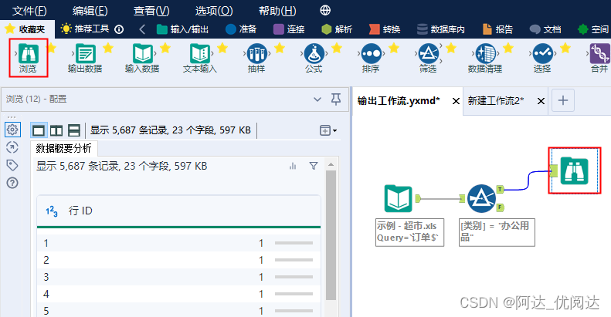Open the annotation tag icon in side panel
The width and height of the screenshot is (611, 317).
[x=12, y=165]
